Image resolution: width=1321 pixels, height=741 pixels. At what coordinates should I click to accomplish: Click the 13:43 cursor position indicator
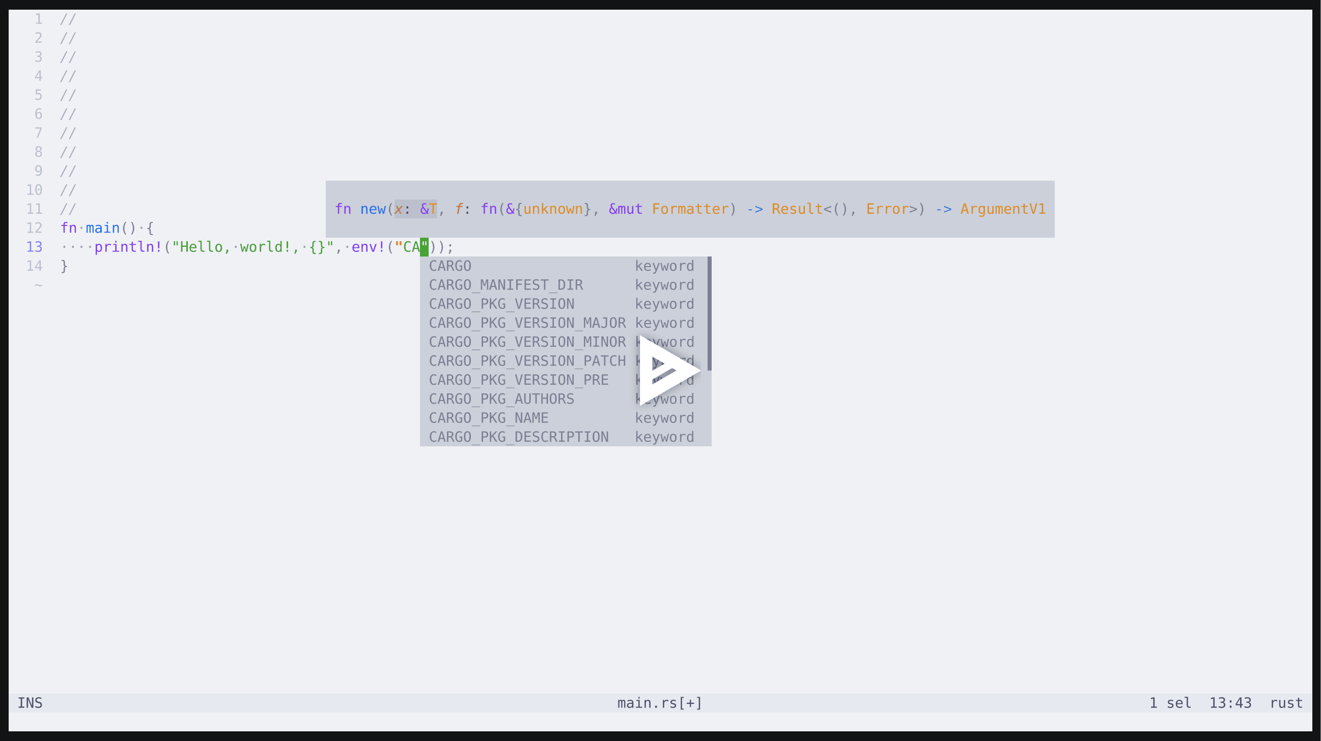click(1230, 703)
